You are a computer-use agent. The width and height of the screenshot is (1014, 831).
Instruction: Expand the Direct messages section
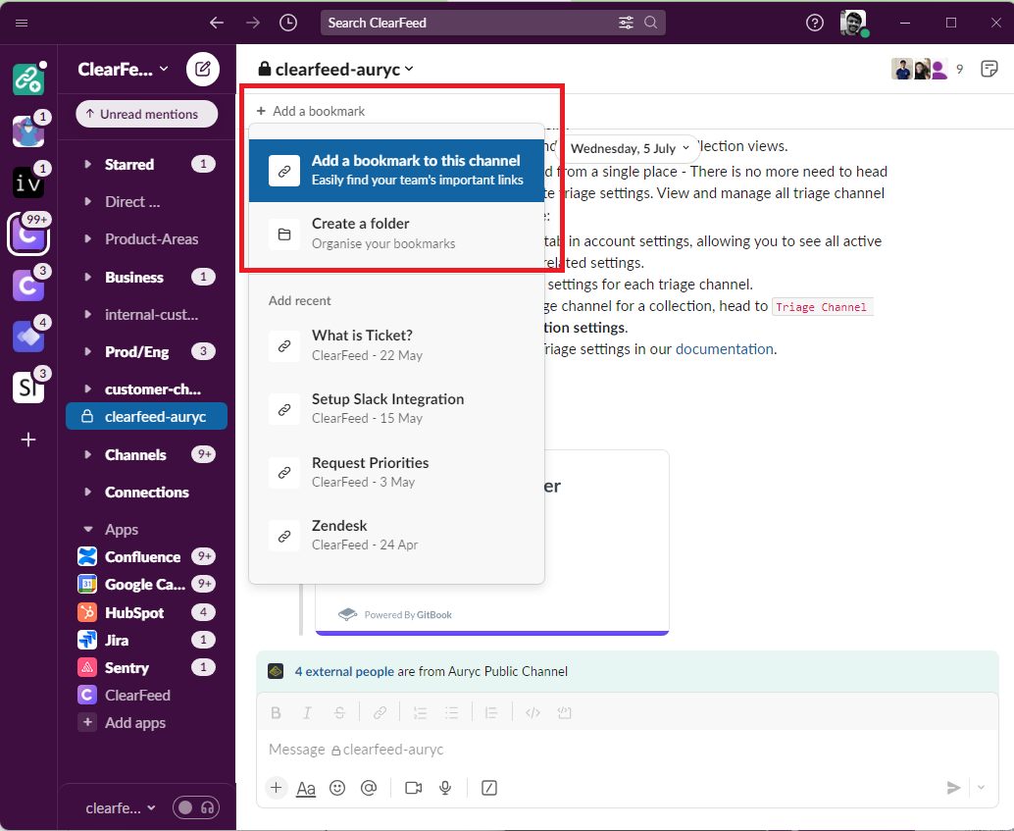click(x=88, y=201)
